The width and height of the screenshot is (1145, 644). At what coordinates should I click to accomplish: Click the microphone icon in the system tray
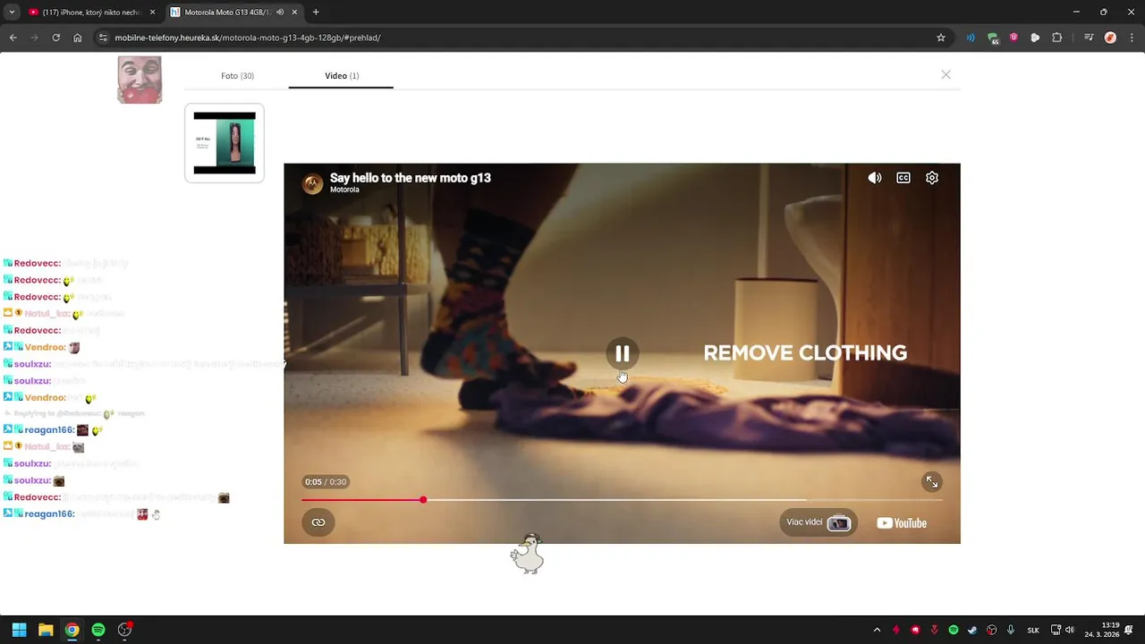[x=1011, y=630]
